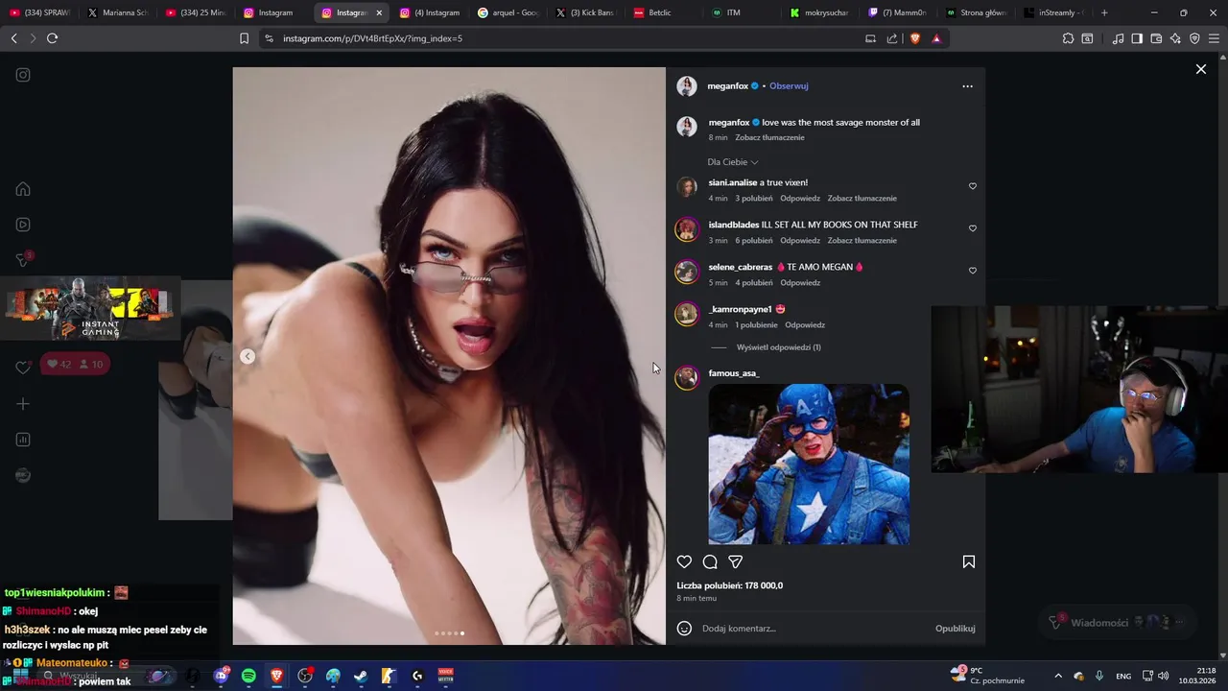Click Zobacz tłumaczenie under the caption

769,137
